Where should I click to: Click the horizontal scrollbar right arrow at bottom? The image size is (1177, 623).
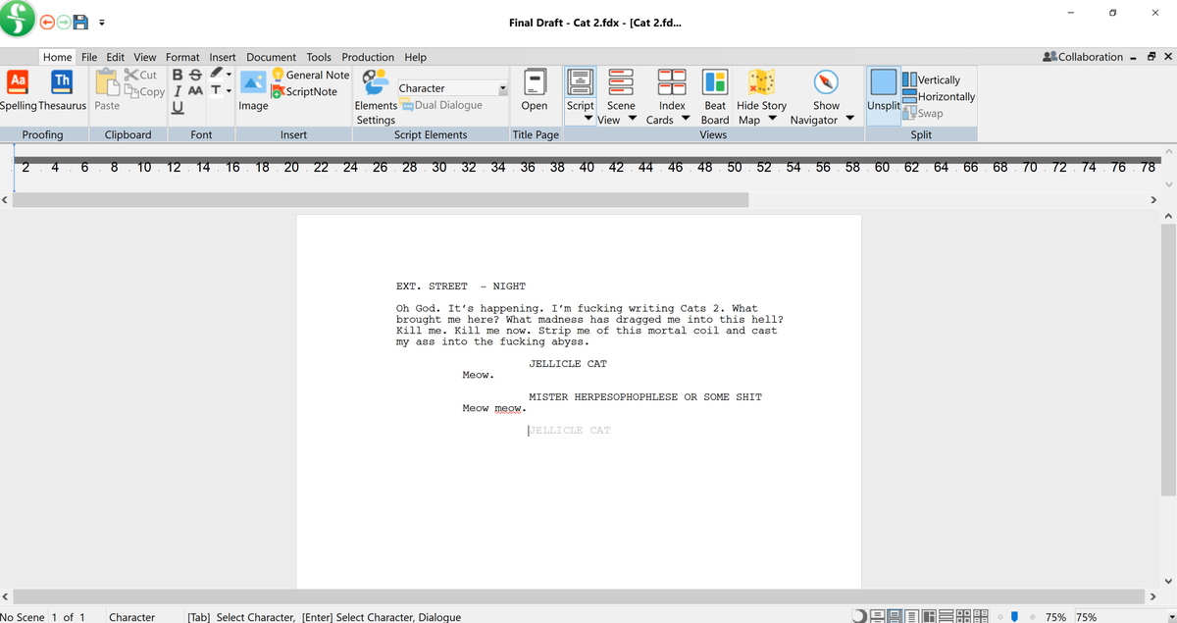[1154, 597]
